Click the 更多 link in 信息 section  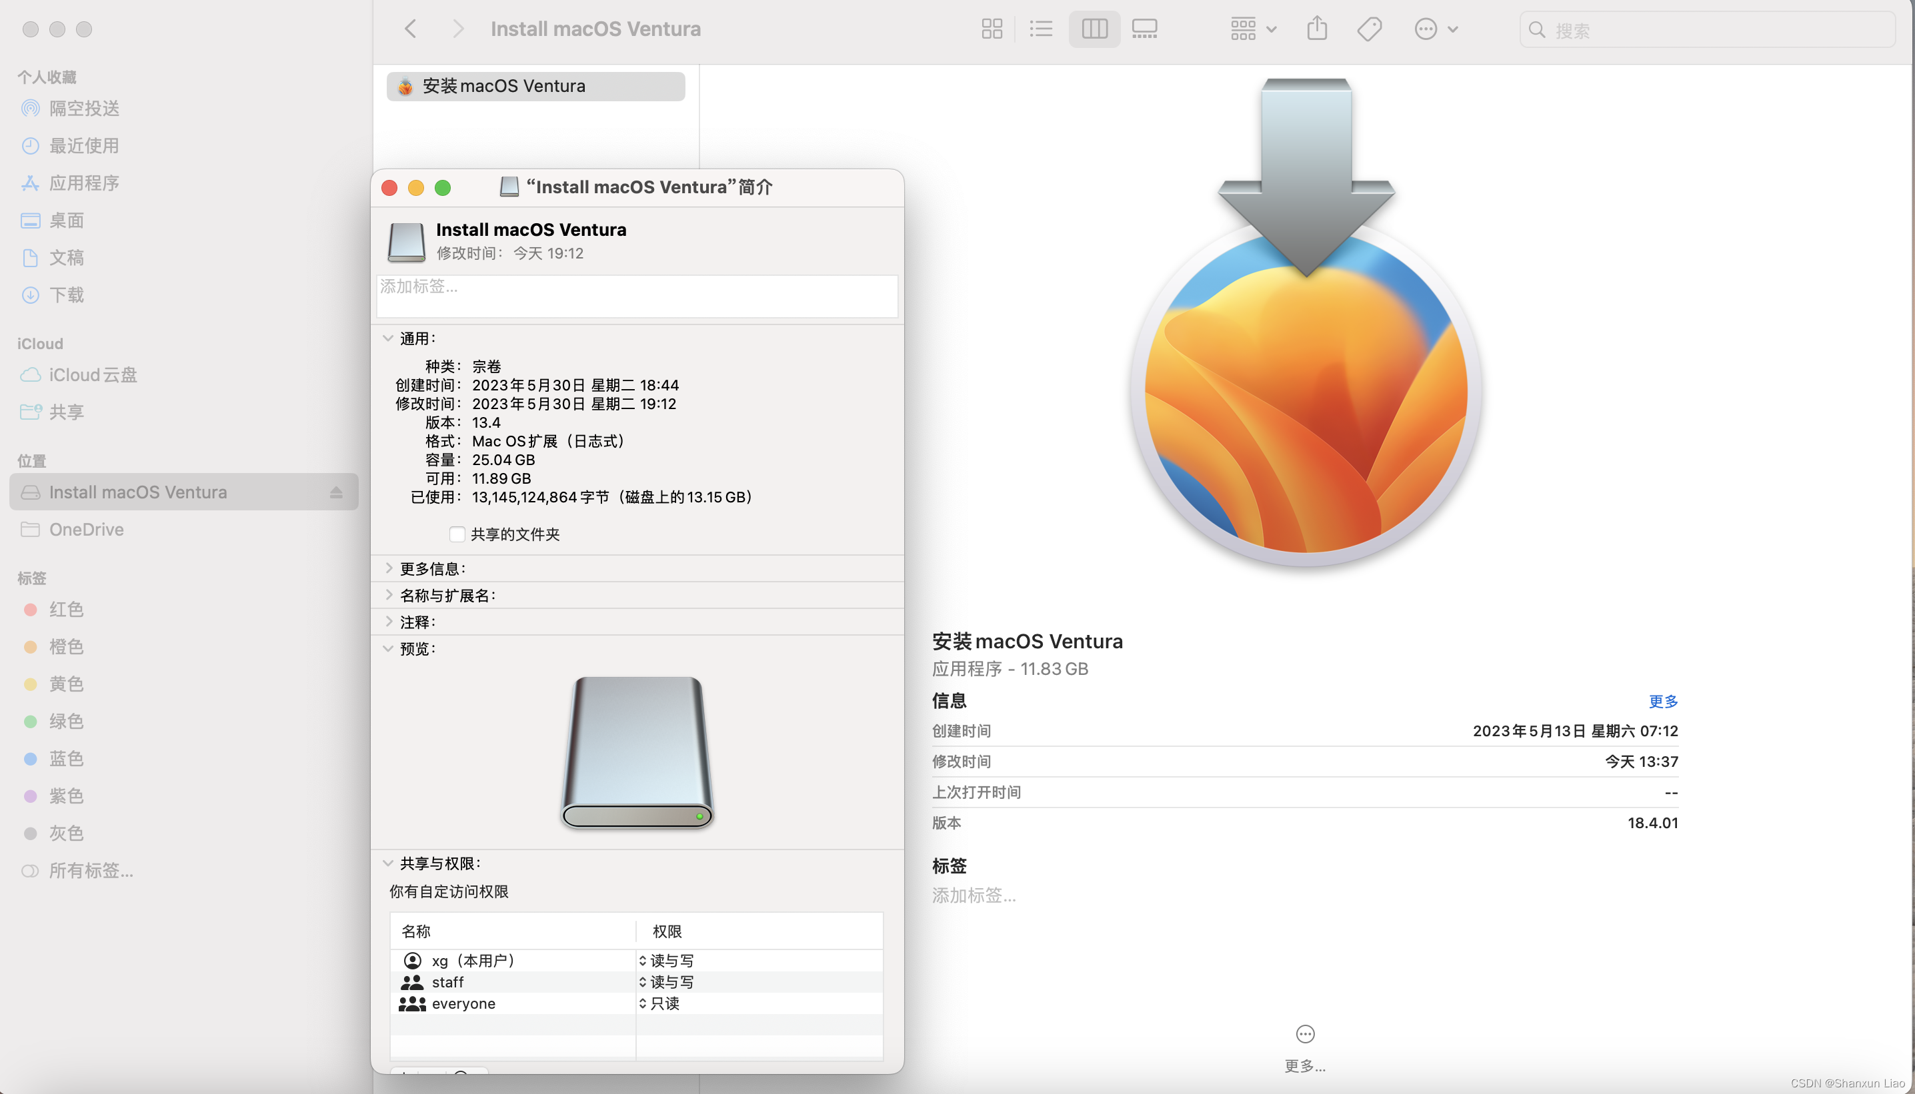pos(1662,702)
